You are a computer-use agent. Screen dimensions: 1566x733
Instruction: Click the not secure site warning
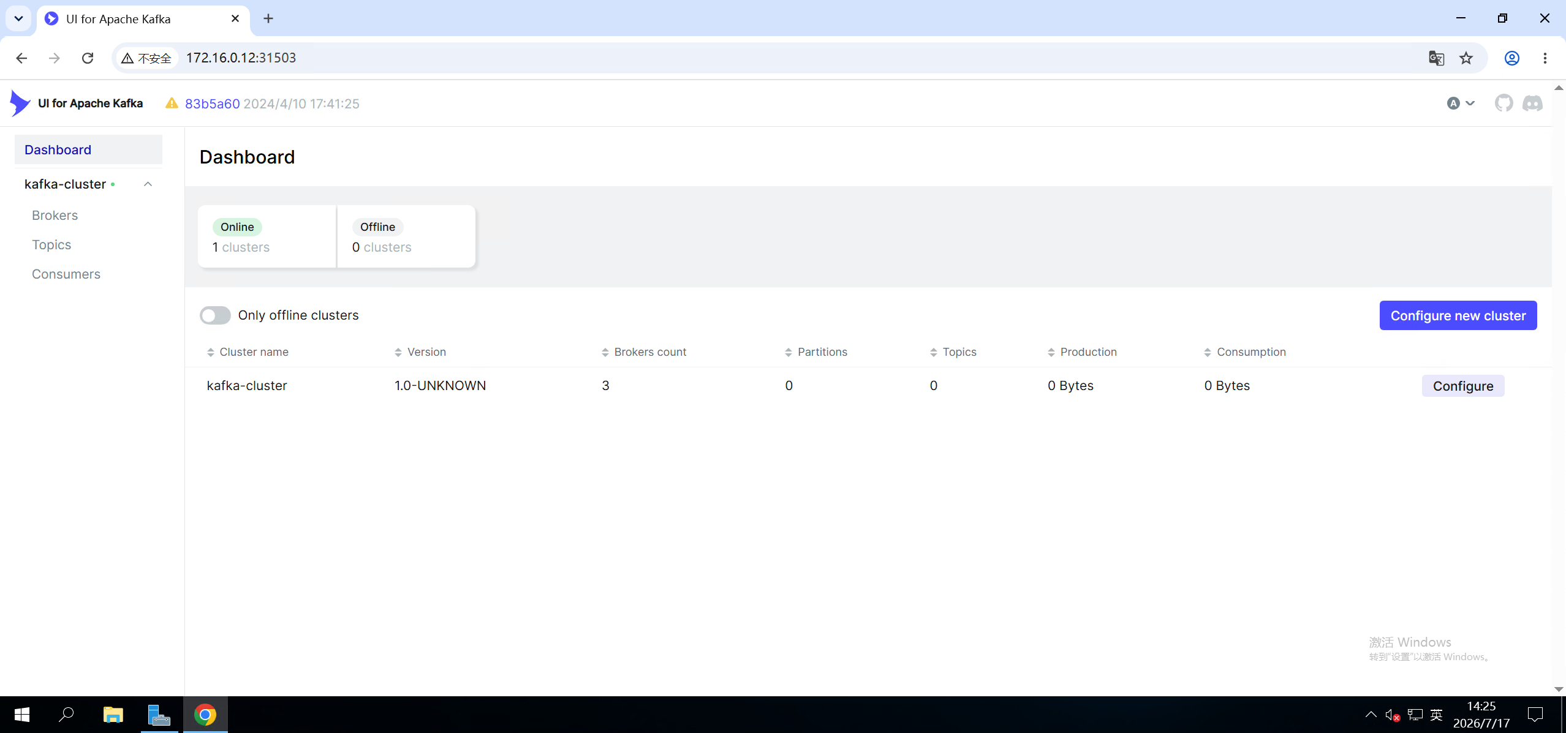(x=146, y=58)
